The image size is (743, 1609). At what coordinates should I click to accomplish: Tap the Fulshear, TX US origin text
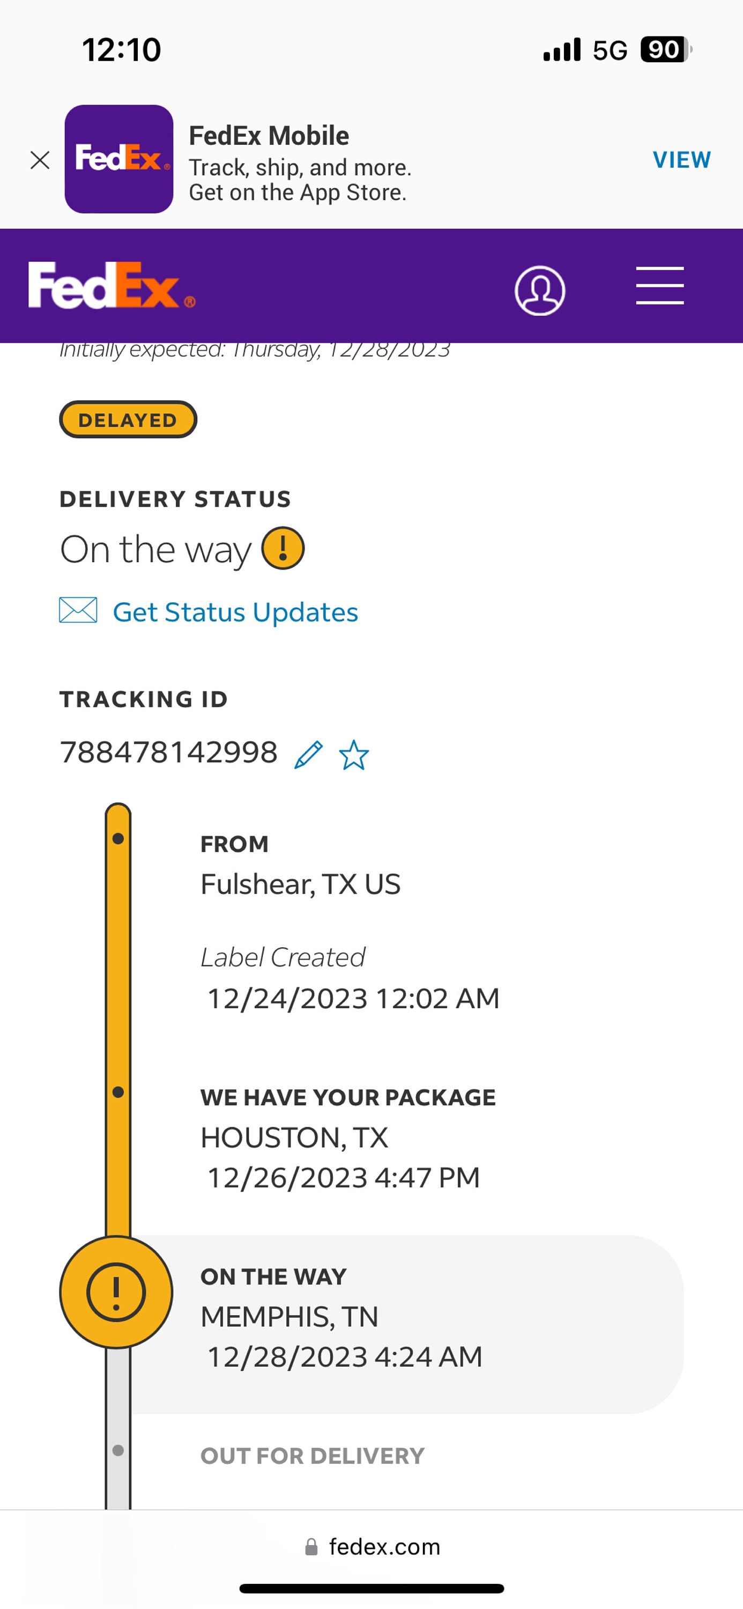300,884
